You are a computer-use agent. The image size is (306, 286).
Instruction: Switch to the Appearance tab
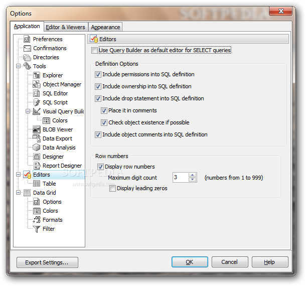105,27
